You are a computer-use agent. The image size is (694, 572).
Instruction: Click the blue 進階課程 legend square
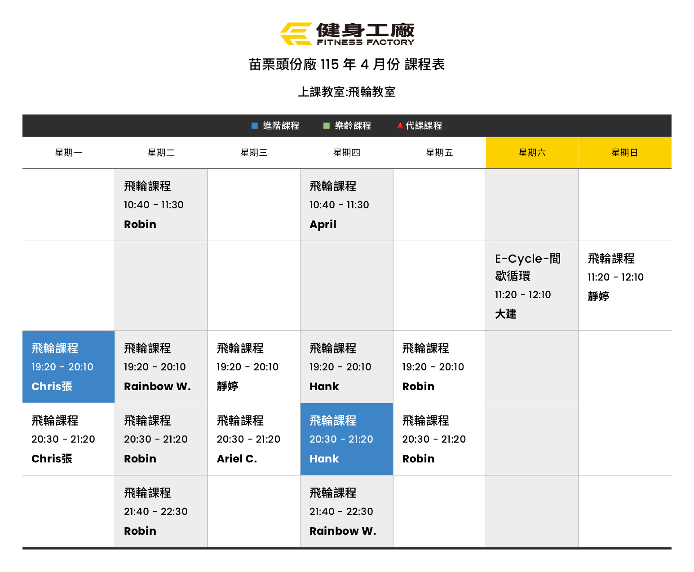point(255,126)
